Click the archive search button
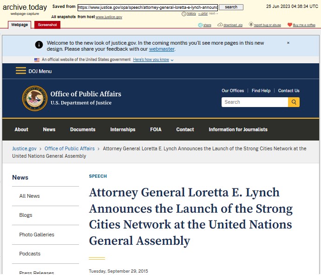This screenshot has height=275, width=321. pyautogui.click(x=231, y=7)
